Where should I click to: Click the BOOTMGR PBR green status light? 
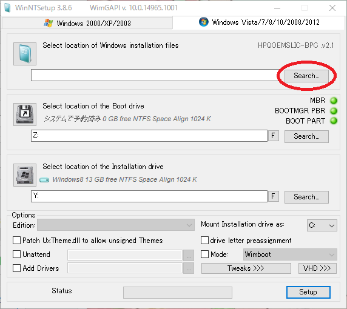click(x=334, y=111)
